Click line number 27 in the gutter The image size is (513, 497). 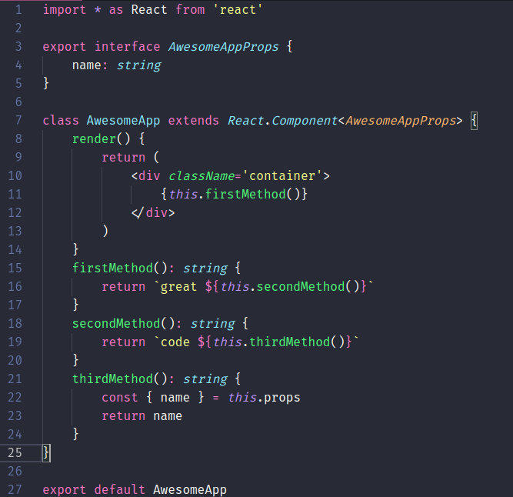[x=15, y=489]
